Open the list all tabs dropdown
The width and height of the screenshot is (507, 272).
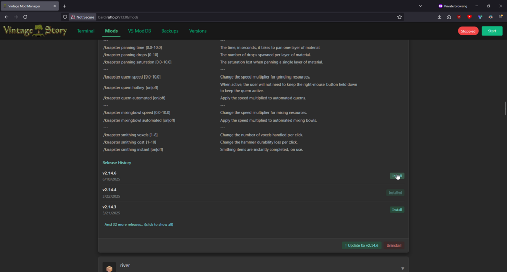(420, 6)
